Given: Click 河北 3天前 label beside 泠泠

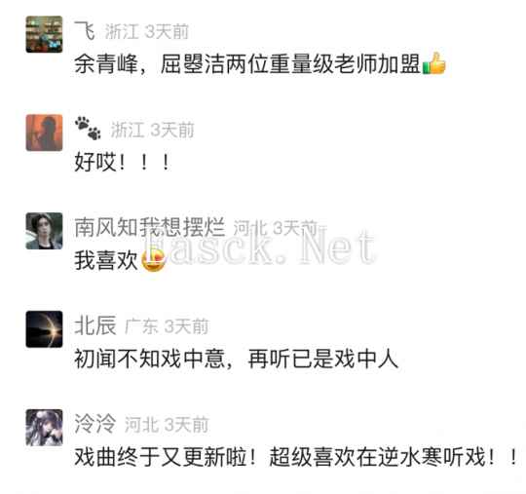Looking at the screenshot, I should pos(167,425).
